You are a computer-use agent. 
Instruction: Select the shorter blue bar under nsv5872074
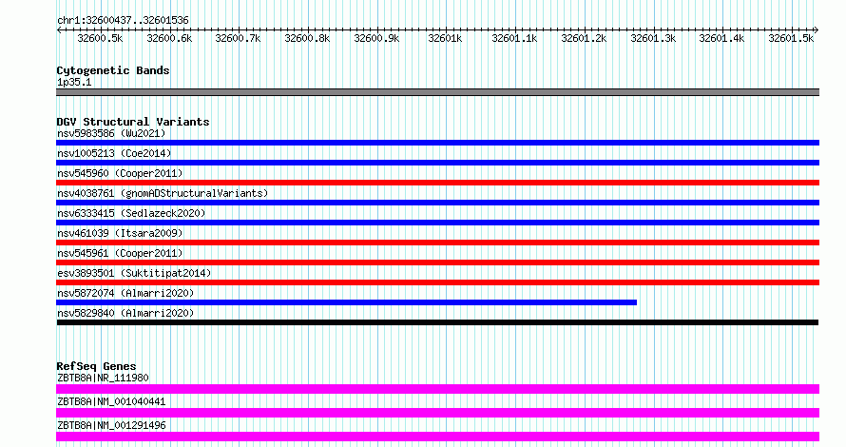346,302
